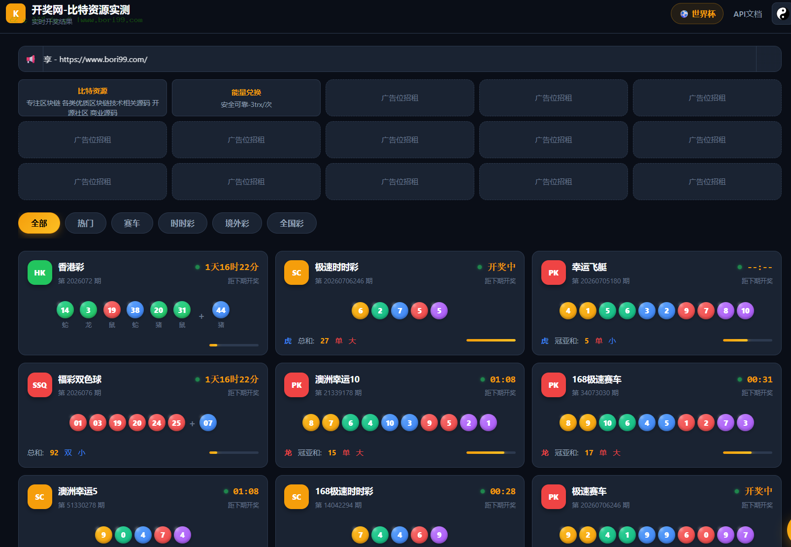The width and height of the screenshot is (791, 547).
Task: Click the 00:31 countdown on 168极速赛车
Action: (759, 379)
